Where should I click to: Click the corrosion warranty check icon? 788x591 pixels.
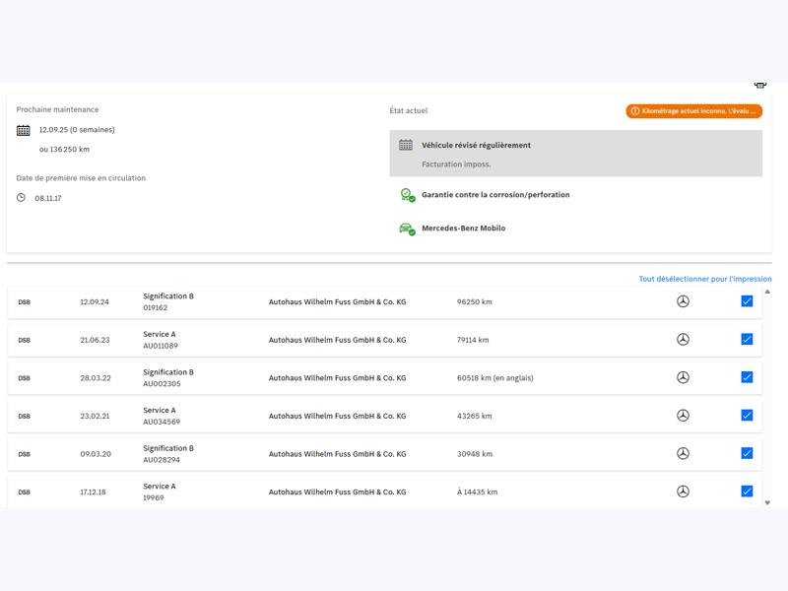(407, 195)
